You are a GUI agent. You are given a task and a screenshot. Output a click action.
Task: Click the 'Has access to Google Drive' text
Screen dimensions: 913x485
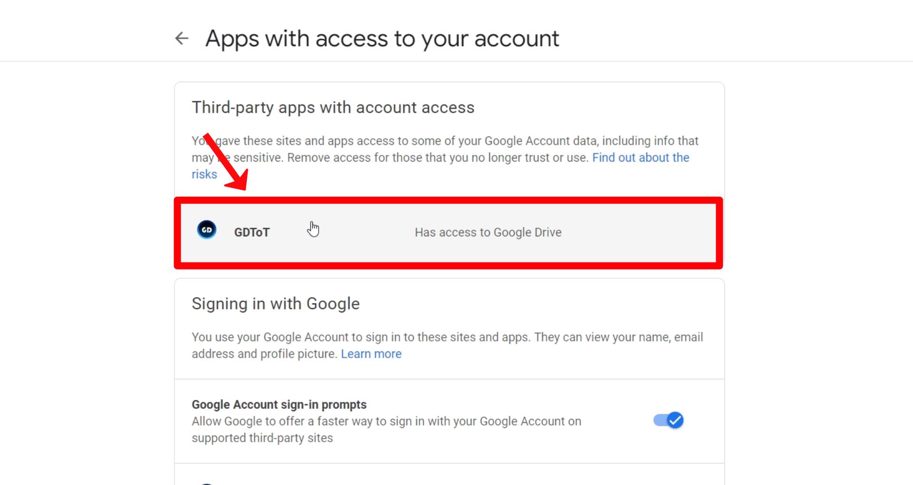[488, 233]
